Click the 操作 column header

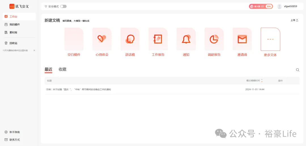280,81
